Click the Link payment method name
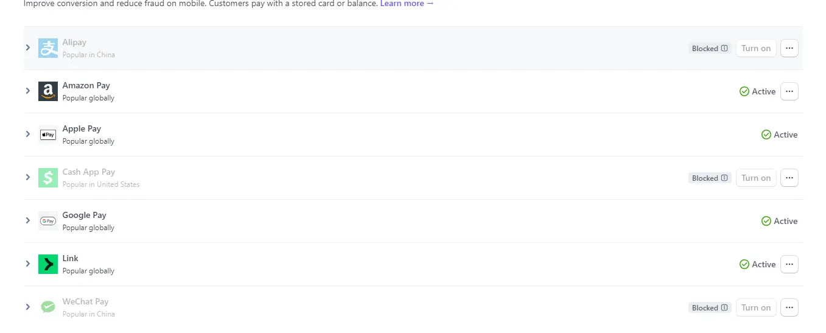826x333 pixels. [x=70, y=258]
